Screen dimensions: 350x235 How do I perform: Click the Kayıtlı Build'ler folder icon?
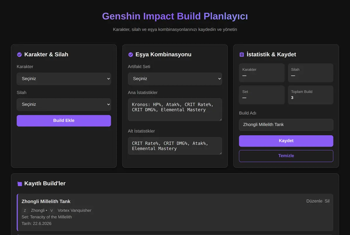point(20,184)
